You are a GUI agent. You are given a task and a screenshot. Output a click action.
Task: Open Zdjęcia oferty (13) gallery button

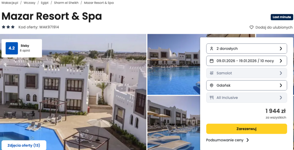click(24, 145)
